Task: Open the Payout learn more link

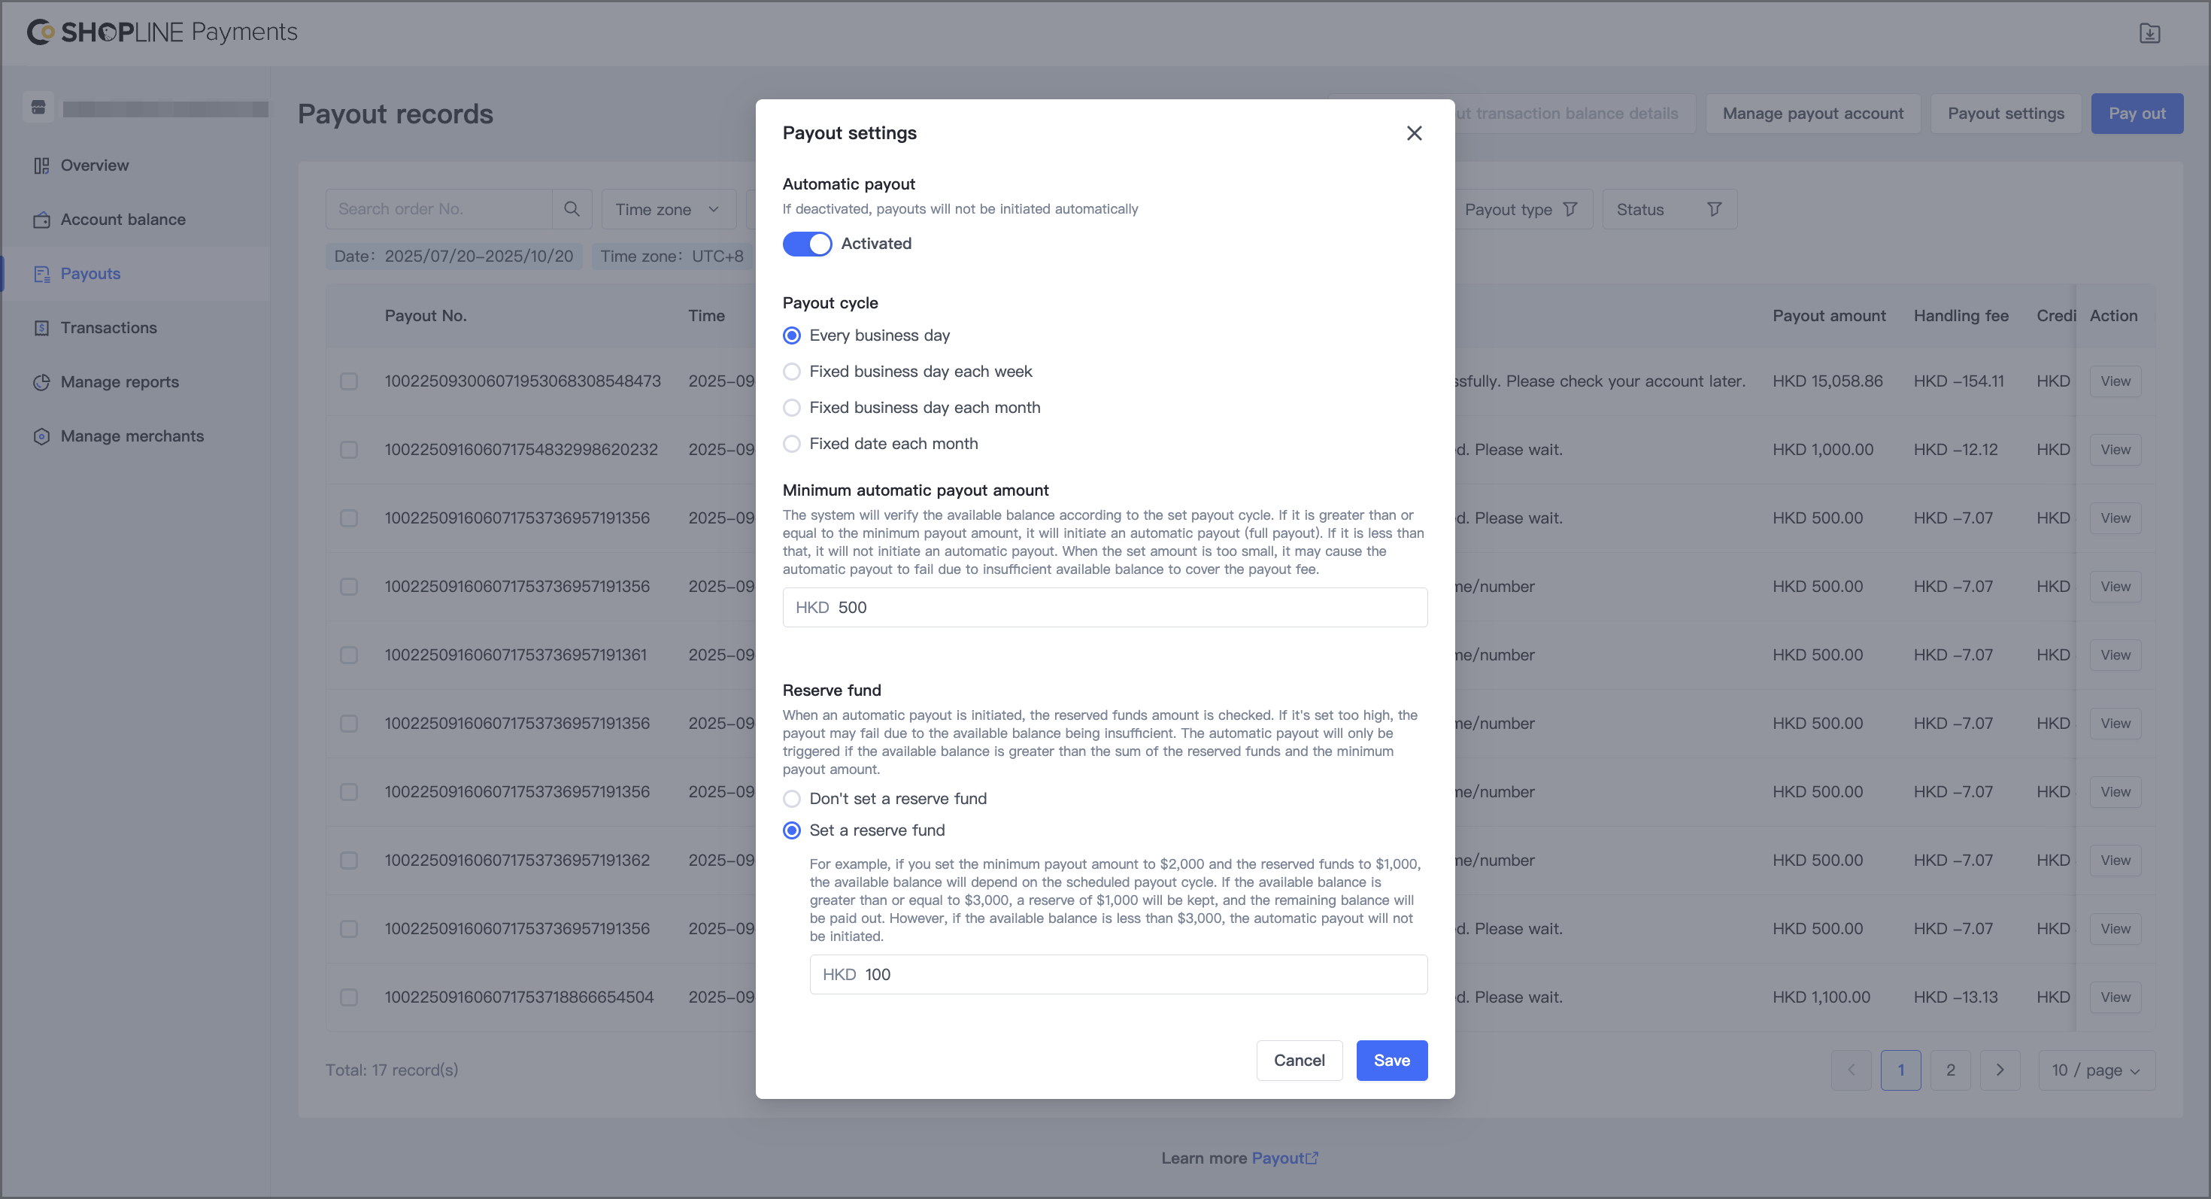Action: [x=1284, y=1158]
